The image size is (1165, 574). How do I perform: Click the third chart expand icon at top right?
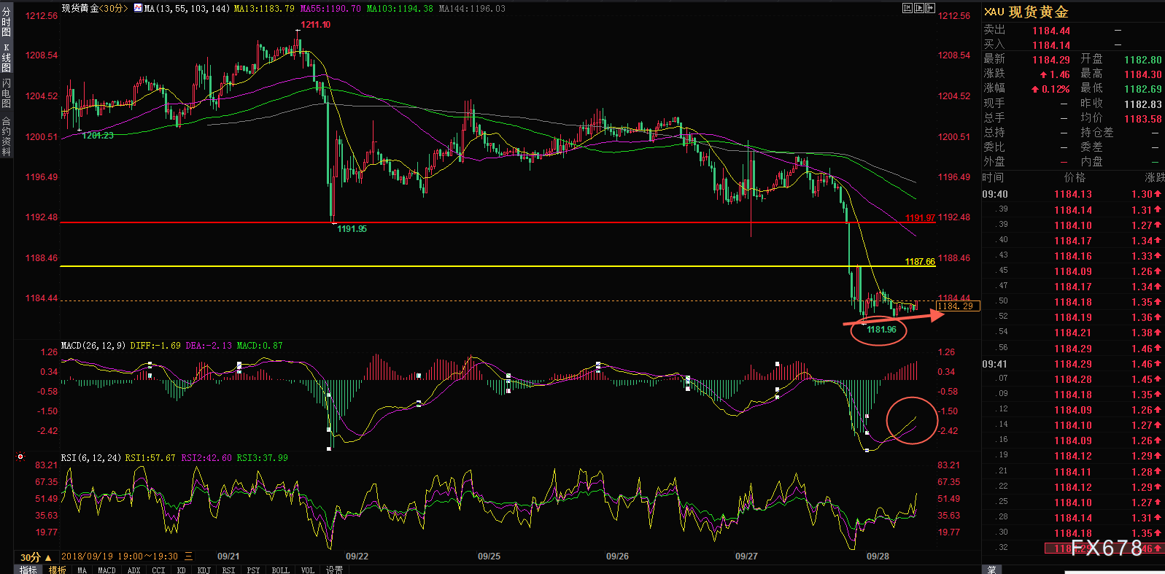[x=930, y=8]
